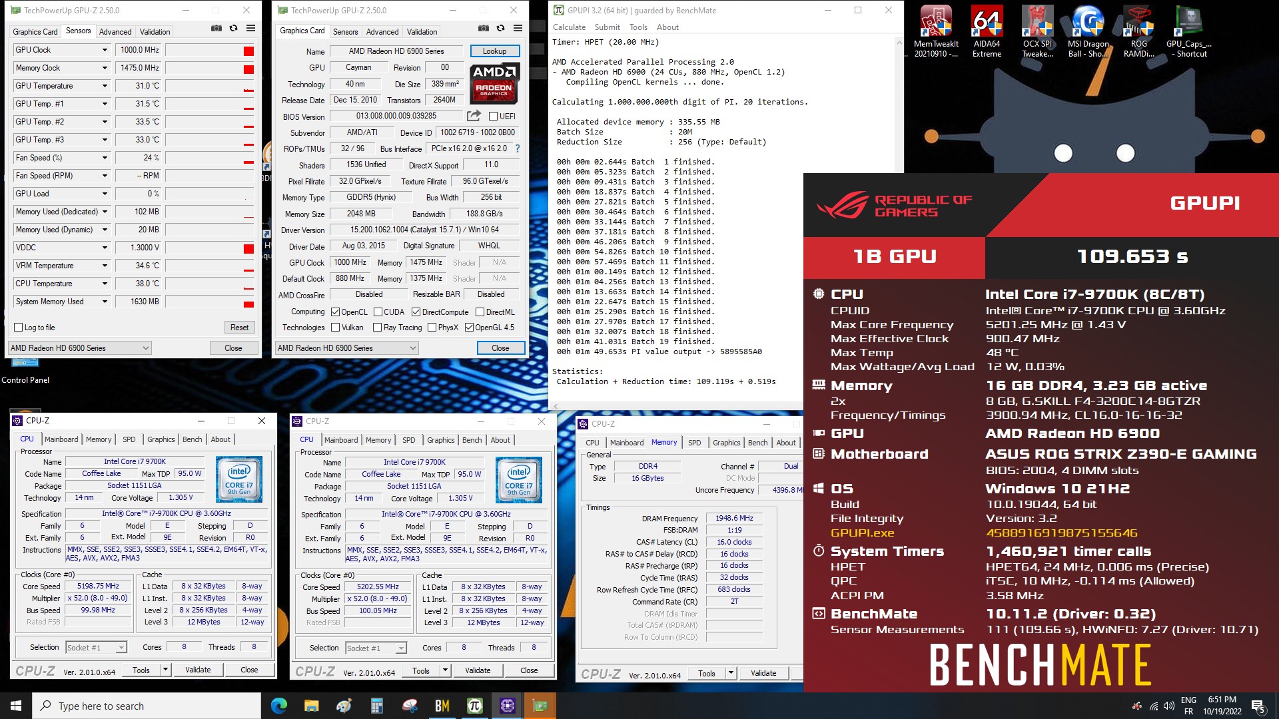Toggle OpenGL 4.5 checkbox
Viewport: 1279px width, 719px height.
pyautogui.click(x=469, y=328)
